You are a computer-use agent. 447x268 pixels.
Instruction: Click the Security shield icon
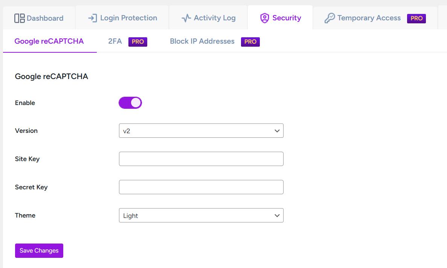pyautogui.click(x=265, y=17)
